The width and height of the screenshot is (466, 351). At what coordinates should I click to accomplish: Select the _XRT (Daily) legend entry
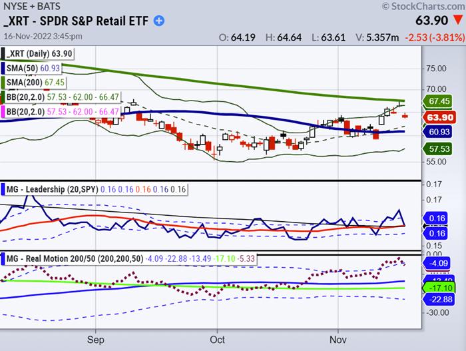[x=39, y=53]
